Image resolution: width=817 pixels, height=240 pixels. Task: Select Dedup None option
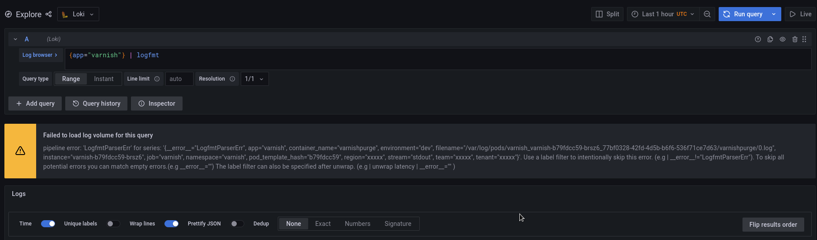(x=294, y=224)
